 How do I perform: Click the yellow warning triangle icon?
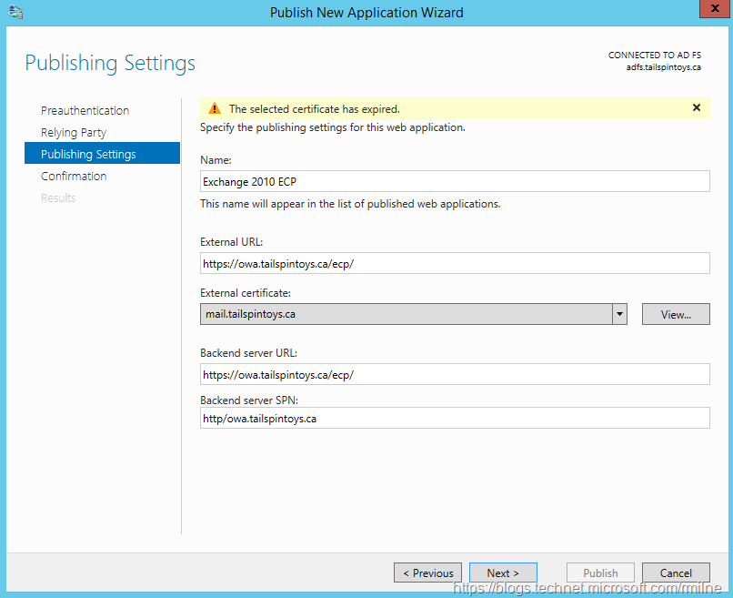click(215, 108)
